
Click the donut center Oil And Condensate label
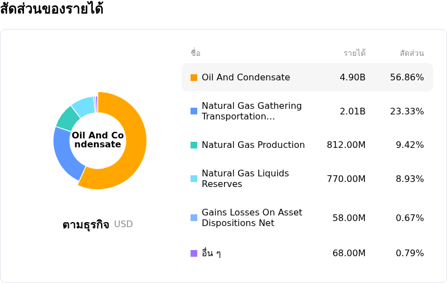point(98,140)
